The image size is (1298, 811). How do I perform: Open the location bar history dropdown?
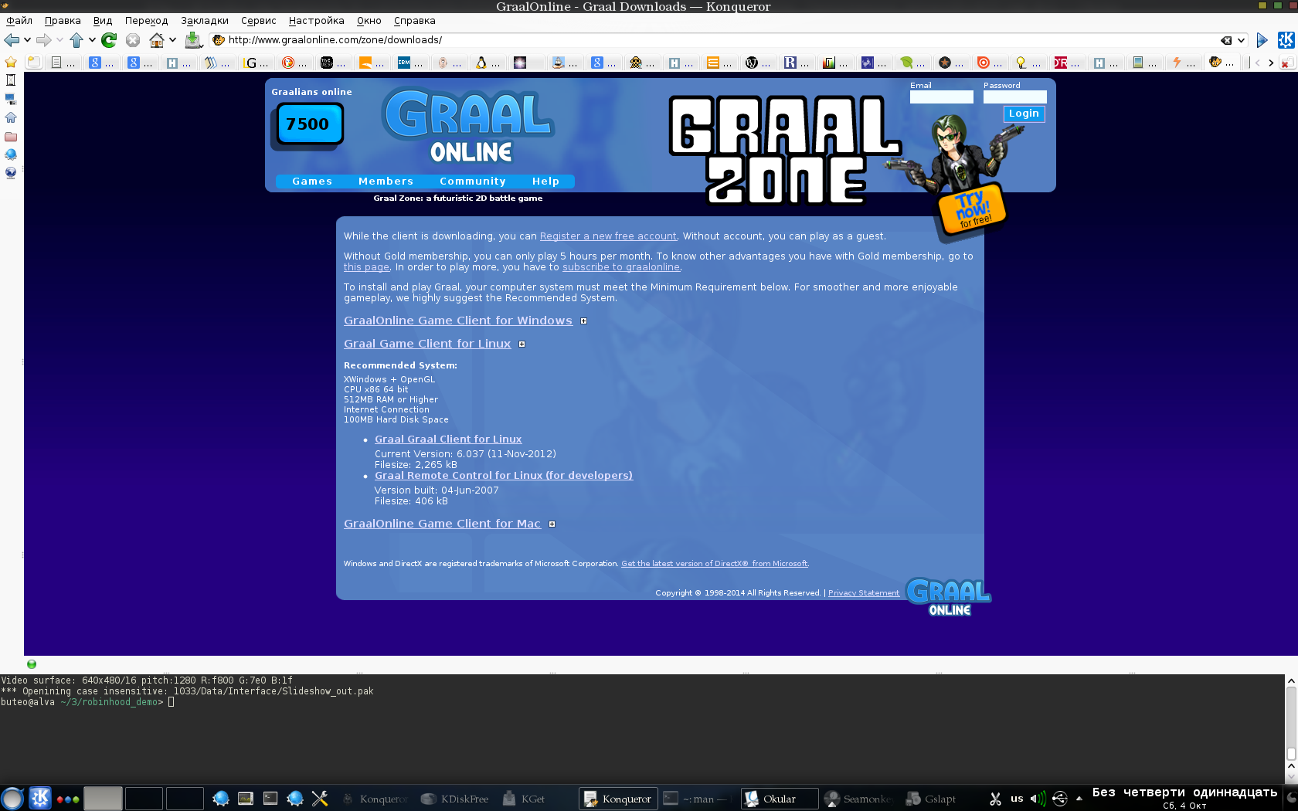(x=1242, y=40)
